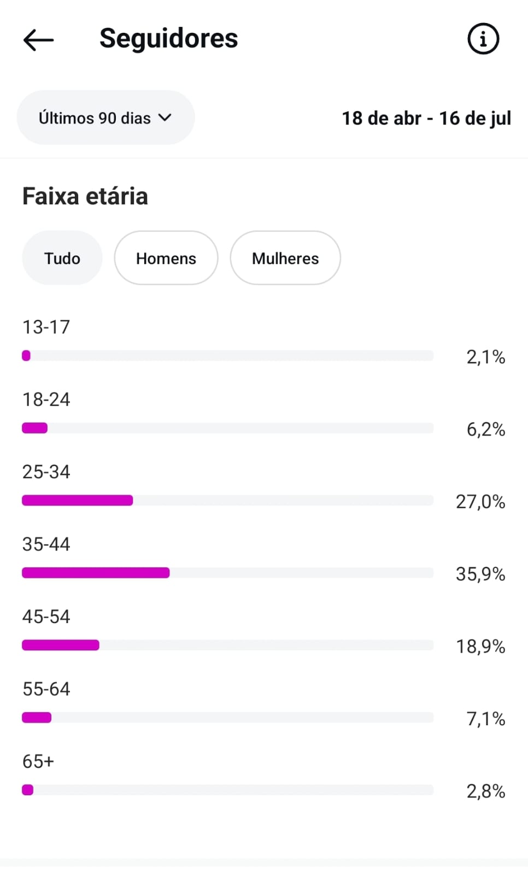Click the 18 de abr - 16 de jul date range
The width and height of the screenshot is (528, 874).
[426, 118]
